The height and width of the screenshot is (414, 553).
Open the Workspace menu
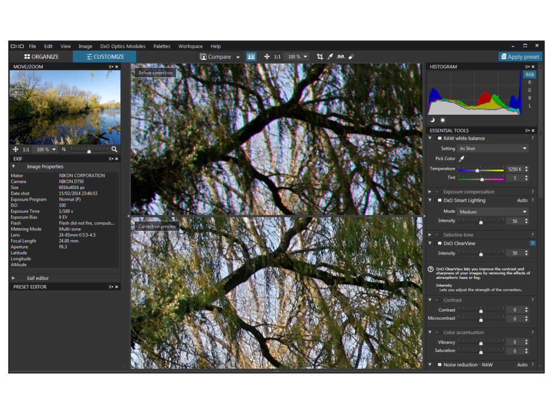[x=190, y=46]
